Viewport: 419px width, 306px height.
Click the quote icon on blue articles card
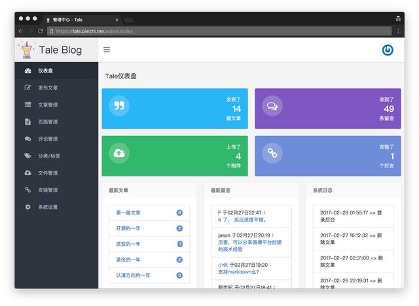[119, 106]
